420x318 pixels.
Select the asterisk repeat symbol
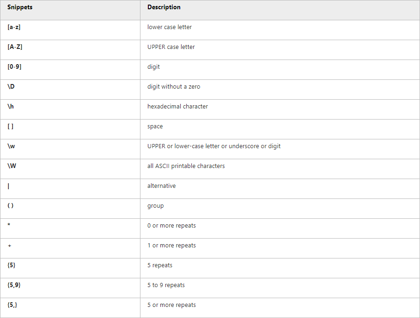[9, 225]
